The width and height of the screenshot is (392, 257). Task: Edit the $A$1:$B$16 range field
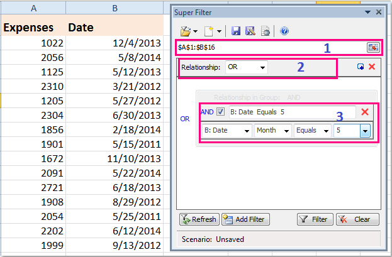(271, 47)
